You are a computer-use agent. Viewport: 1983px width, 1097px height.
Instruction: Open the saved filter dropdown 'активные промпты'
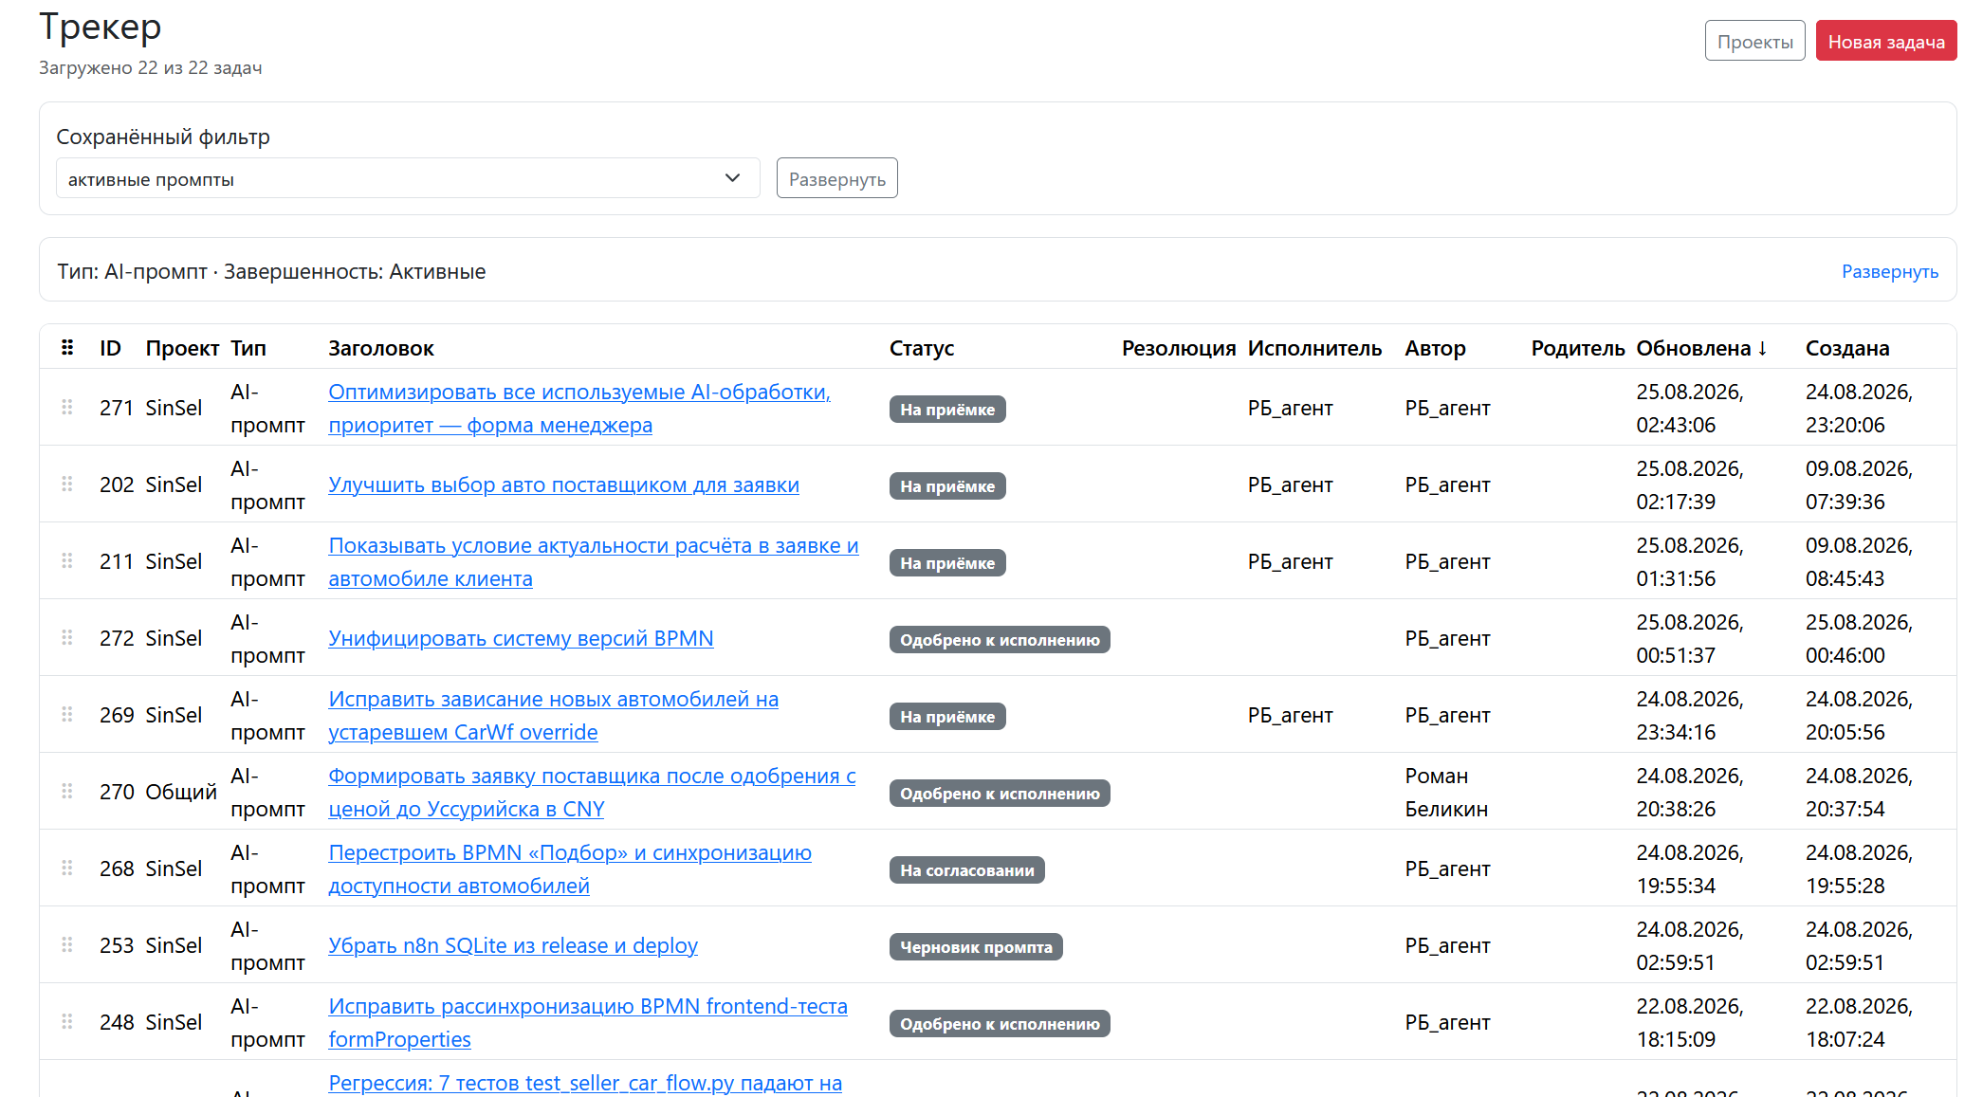[408, 178]
